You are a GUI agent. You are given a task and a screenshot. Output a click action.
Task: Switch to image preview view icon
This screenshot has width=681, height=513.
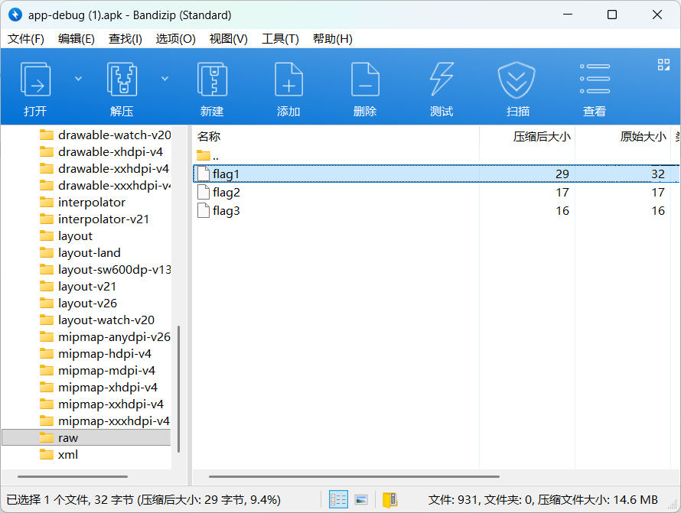coord(361,499)
